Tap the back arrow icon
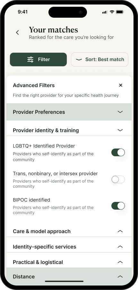 (17, 32)
